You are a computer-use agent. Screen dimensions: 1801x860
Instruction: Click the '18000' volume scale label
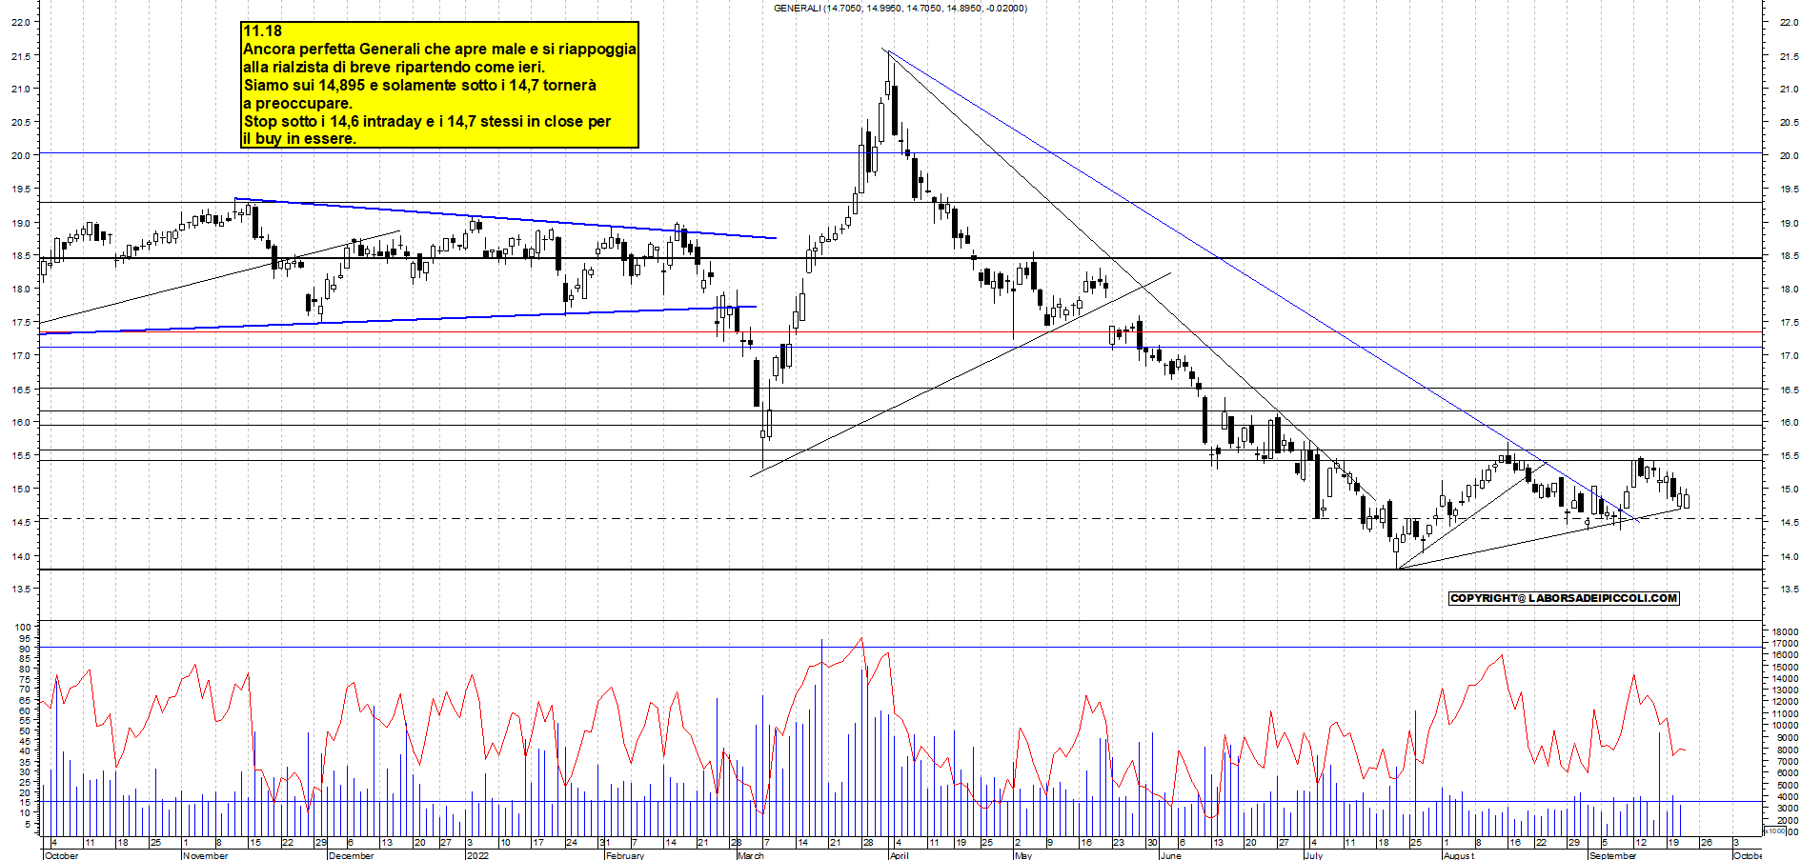[x=1785, y=631]
